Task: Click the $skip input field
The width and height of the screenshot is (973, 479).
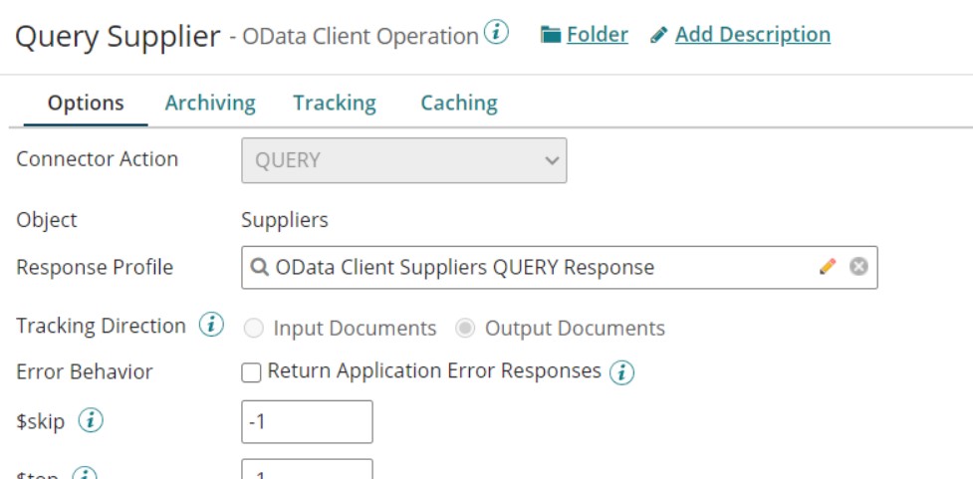Action: coord(307,421)
